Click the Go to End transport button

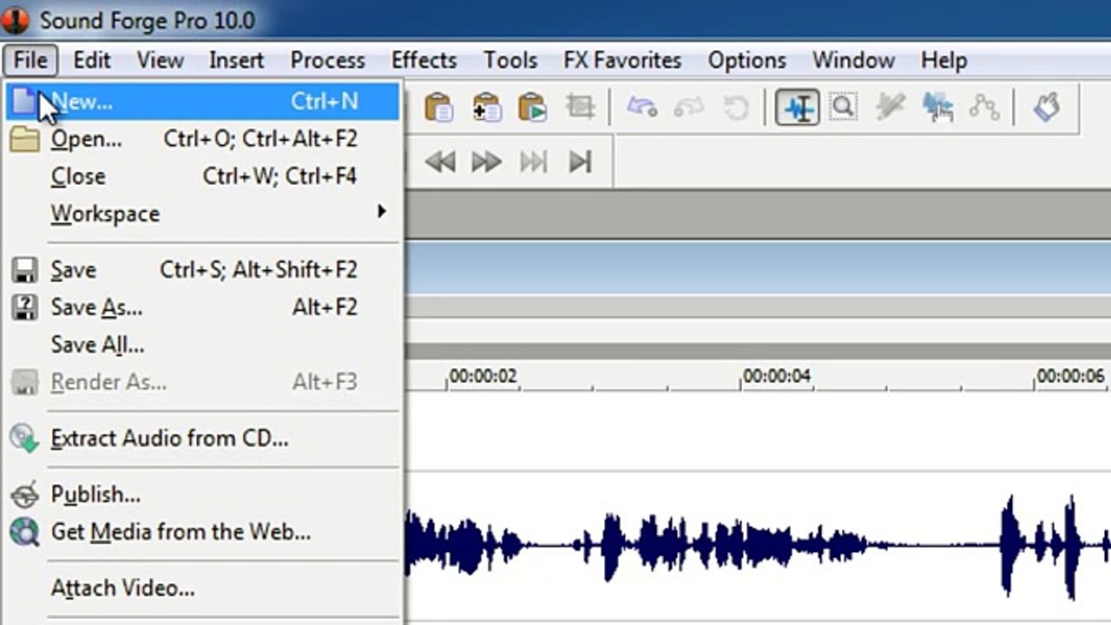coord(580,161)
